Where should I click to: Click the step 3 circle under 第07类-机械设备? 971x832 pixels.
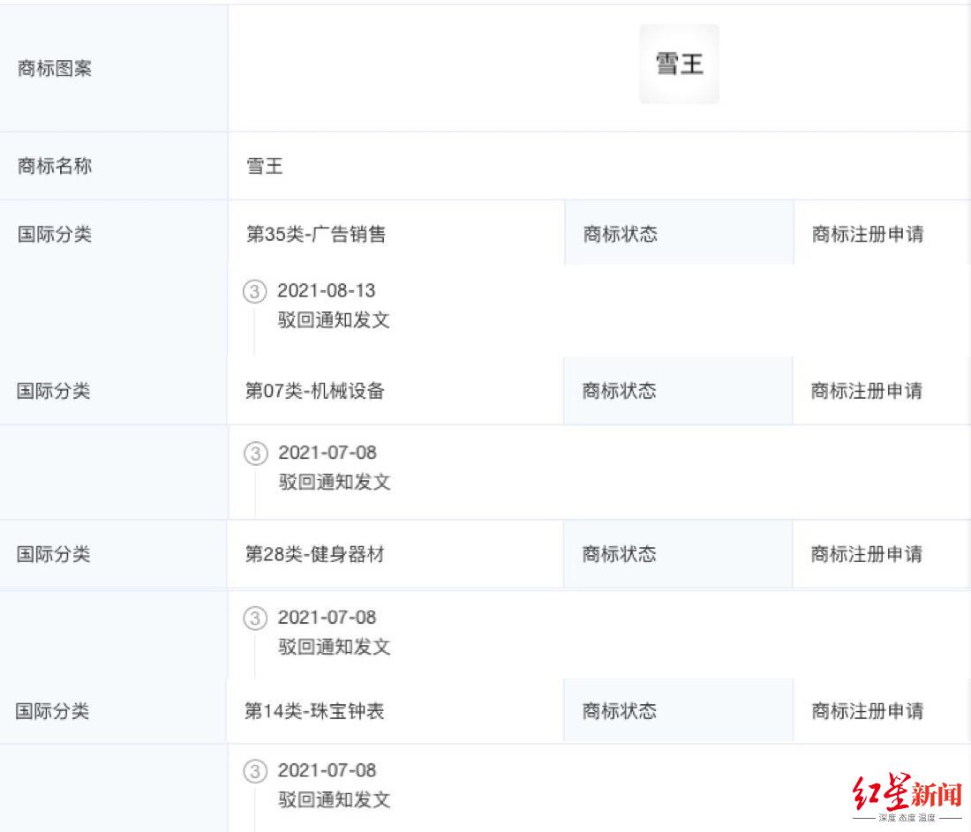click(x=254, y=453)
